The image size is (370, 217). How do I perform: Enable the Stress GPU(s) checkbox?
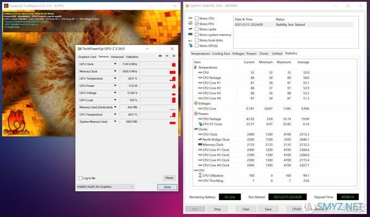[x=196, y=46]
